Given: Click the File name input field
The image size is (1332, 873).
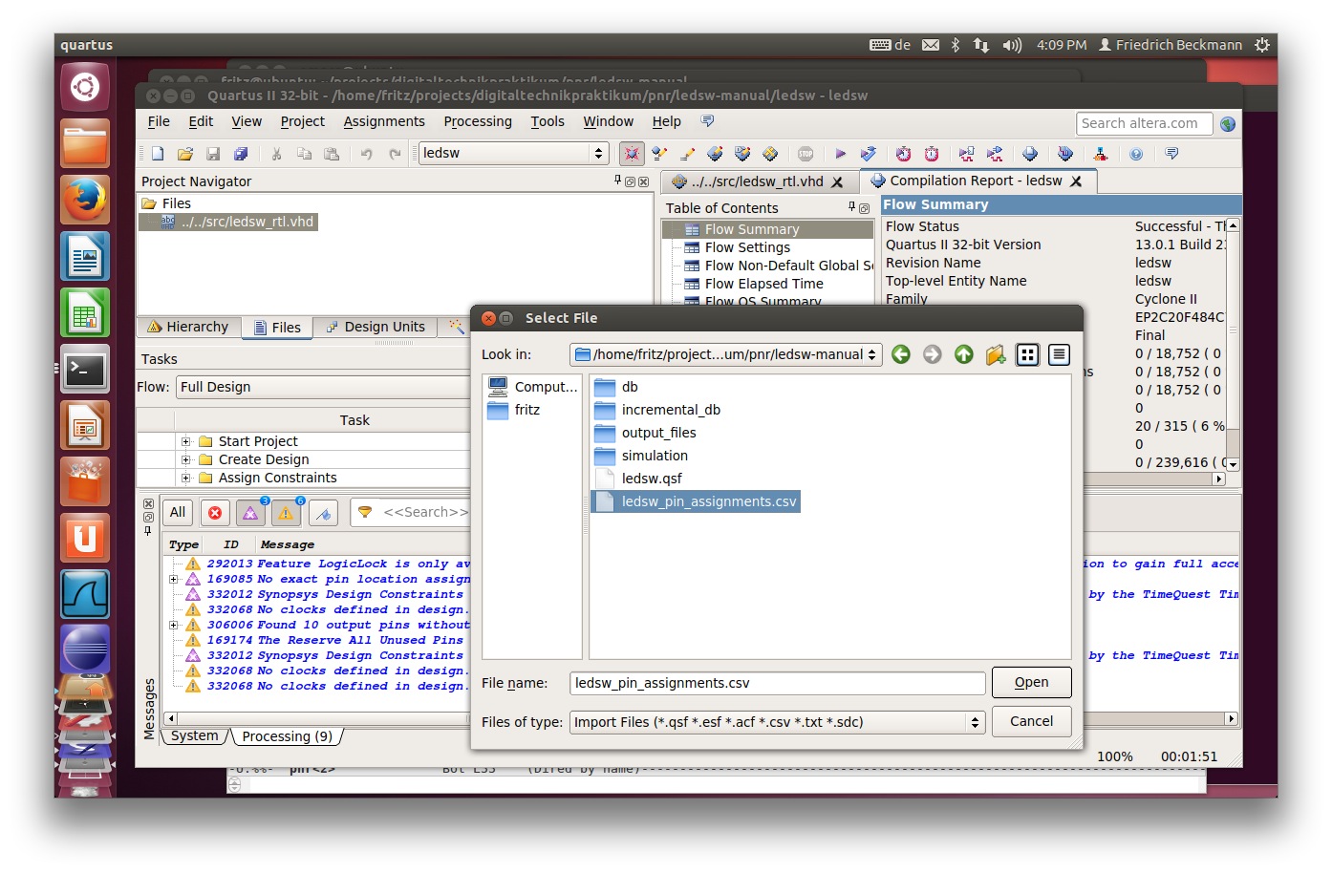Looking at the screenshot, I should [x=777, y=683].
